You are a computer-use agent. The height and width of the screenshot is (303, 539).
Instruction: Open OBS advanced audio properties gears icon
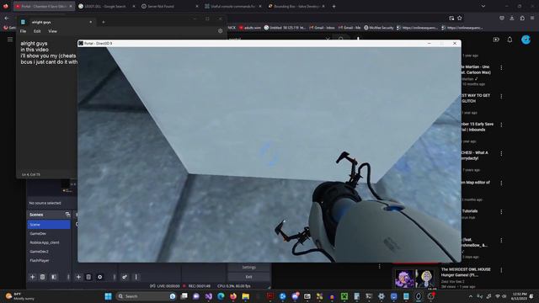125,277
